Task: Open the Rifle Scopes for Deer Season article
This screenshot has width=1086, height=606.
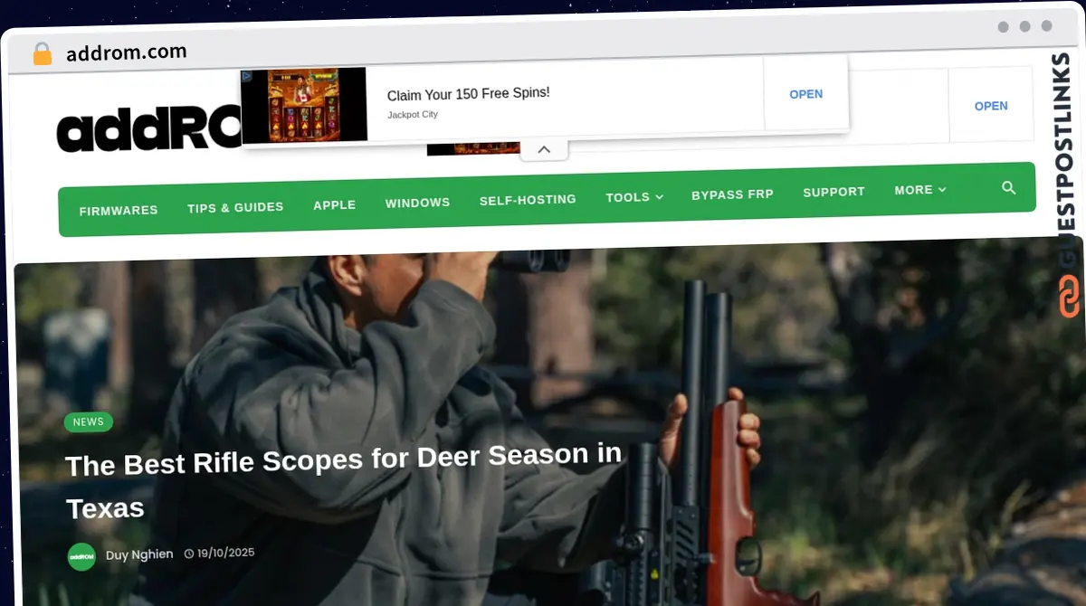Action: tap(344, 481)
